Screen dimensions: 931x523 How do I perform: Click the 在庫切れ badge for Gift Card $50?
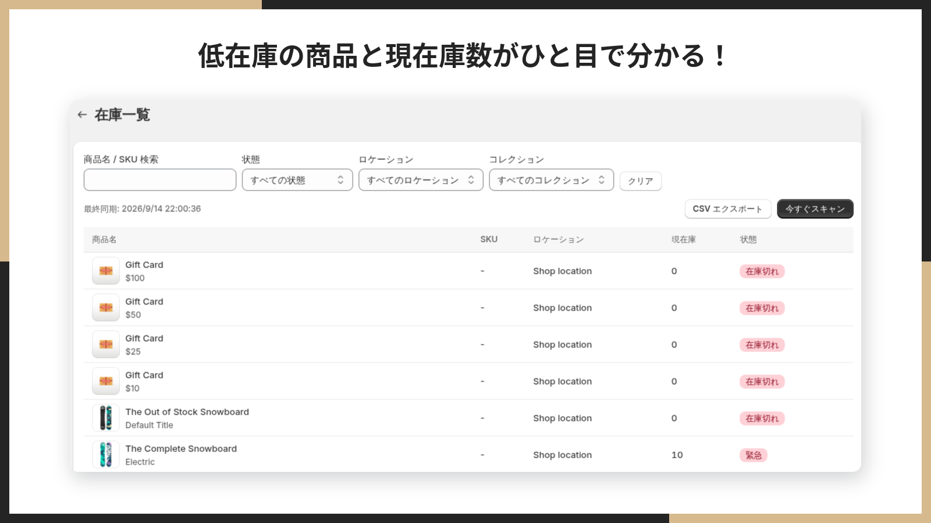tap(762, 308)
